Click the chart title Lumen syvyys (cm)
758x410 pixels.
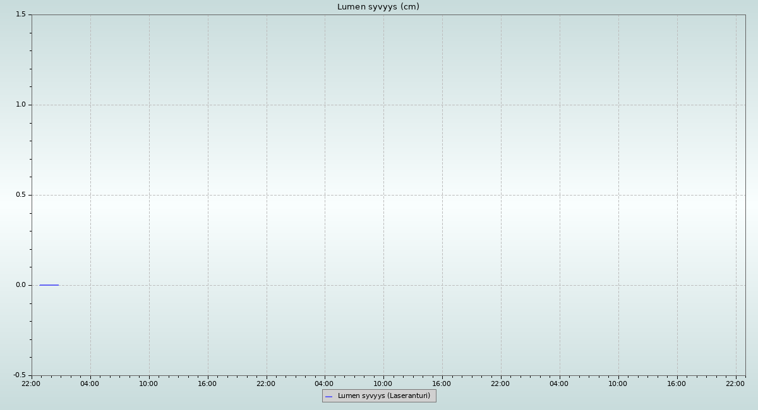point(378,7)
